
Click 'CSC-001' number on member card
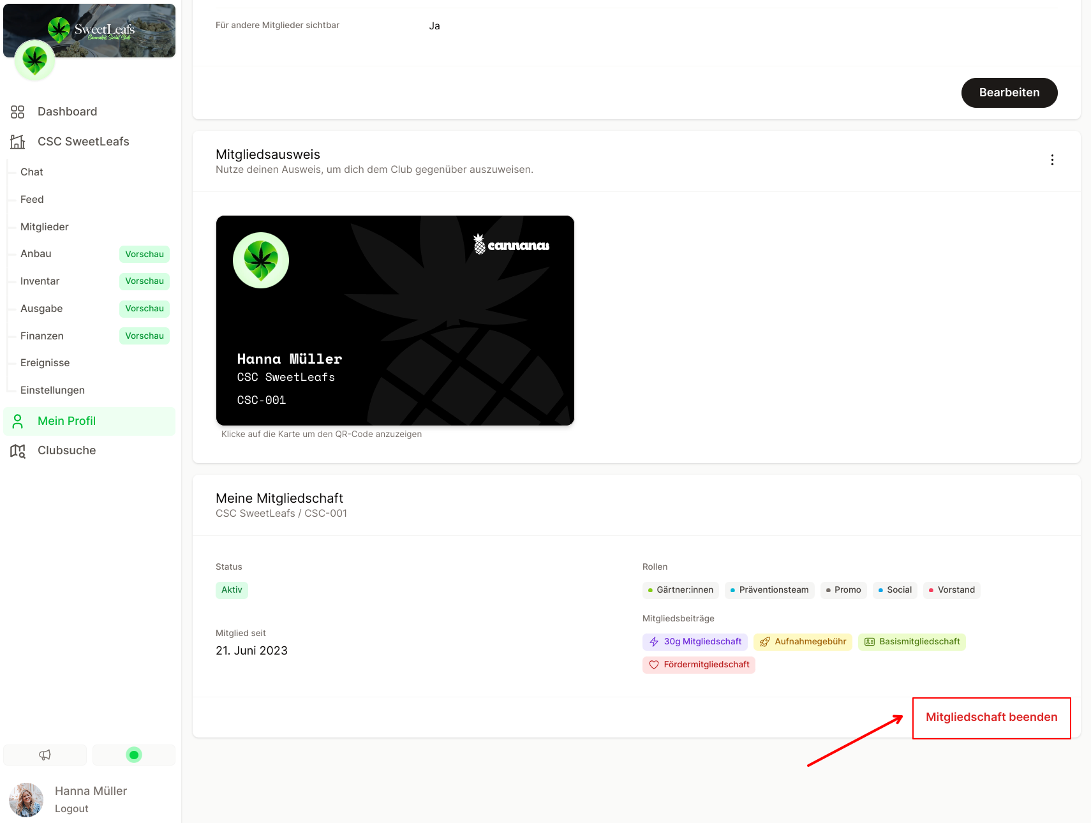[262, 401]
